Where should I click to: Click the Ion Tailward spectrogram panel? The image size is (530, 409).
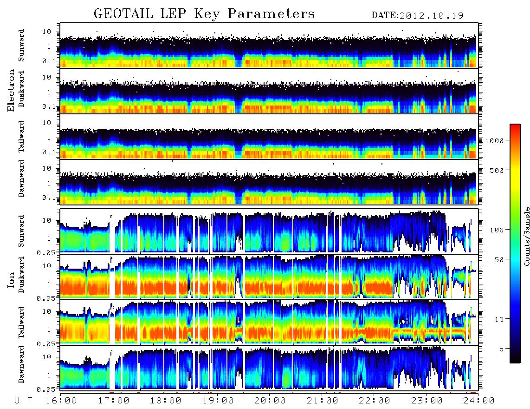269,323
